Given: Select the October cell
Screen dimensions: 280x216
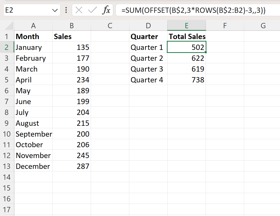Looking at the screenshot, I should click(x=33, y=145).
